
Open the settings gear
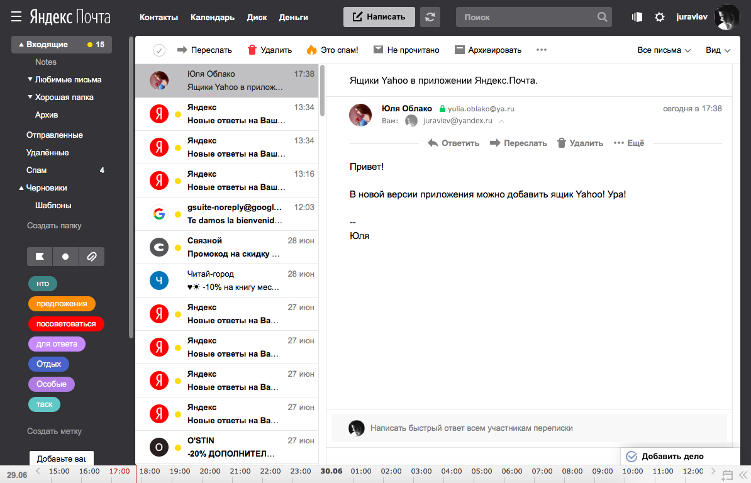(660, 17)
